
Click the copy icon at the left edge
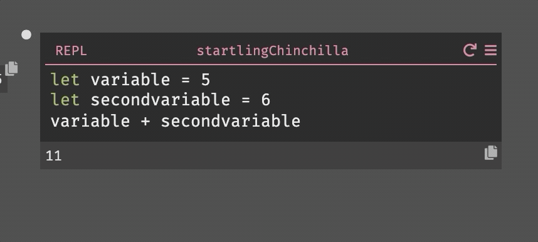11,68
